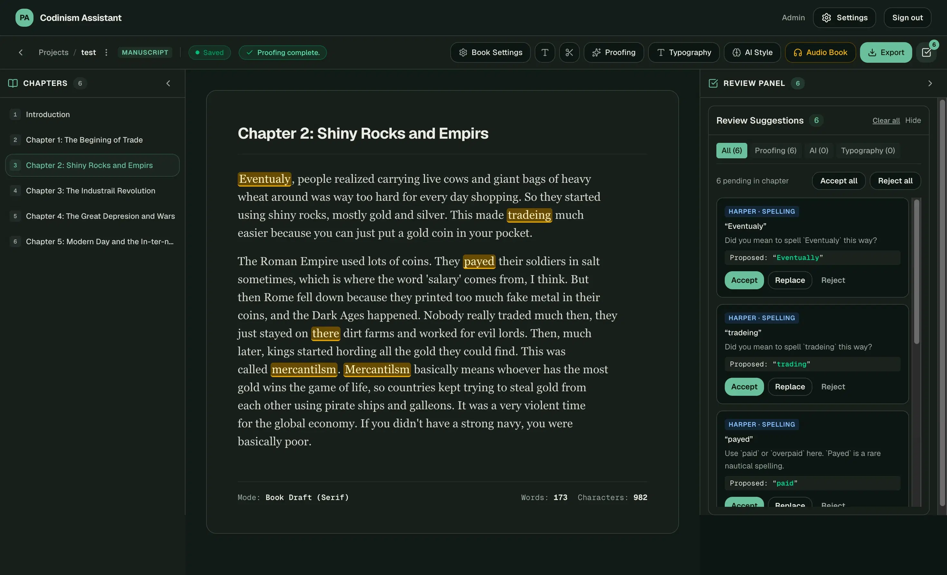This screenshot has width=947, height=575.
Task: Run the Proofing tool
Action: [x=613, y=52]
